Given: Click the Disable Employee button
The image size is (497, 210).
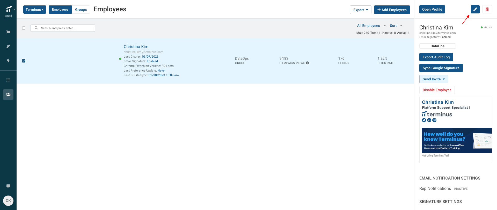Looking at the screenshot, I should click(x=437, y=90).
